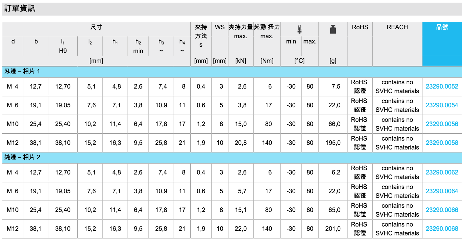
Task: Click the thermometer temperature icon
Action: point(299,30)
